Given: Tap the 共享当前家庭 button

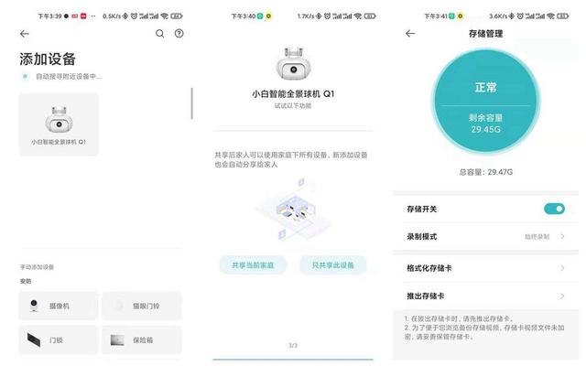Looking at the screenshot, I should click(x=253, y=265).
